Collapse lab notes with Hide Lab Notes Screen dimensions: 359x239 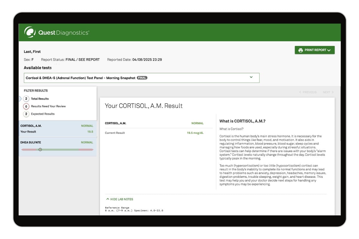(x=121, y=199)
